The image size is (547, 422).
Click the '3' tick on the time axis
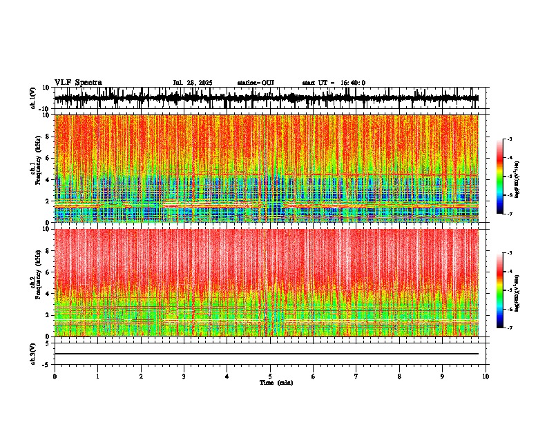(x=184, y=376)
